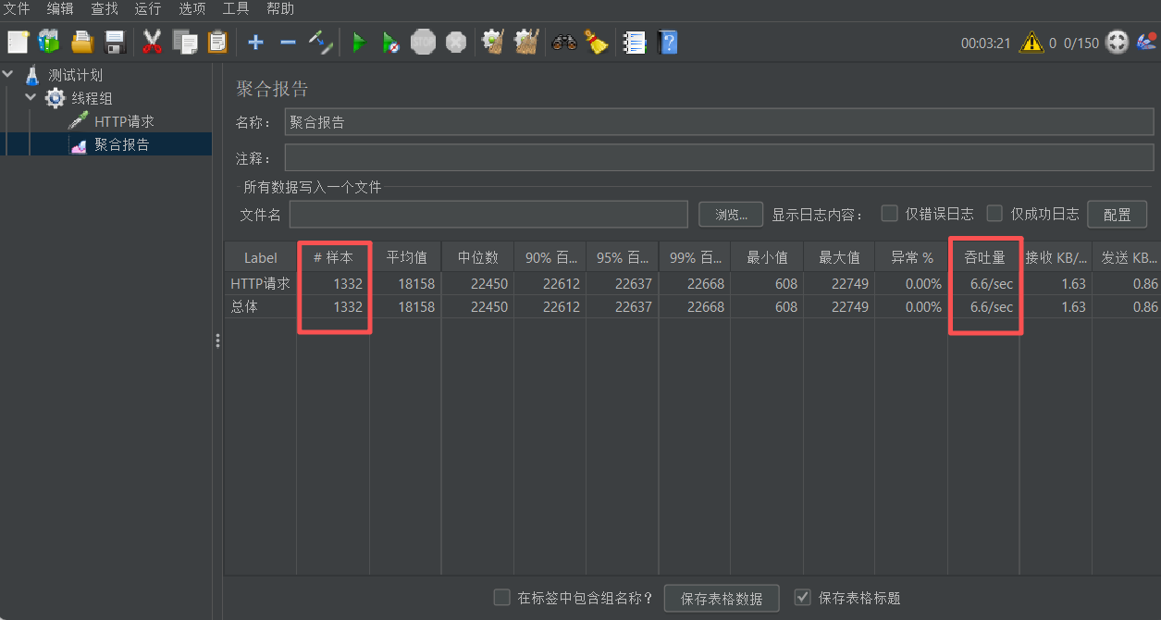This screenshot has width=1161, height=620.
Task: Click the 保存表格数据 button
Action: [721, 598]
